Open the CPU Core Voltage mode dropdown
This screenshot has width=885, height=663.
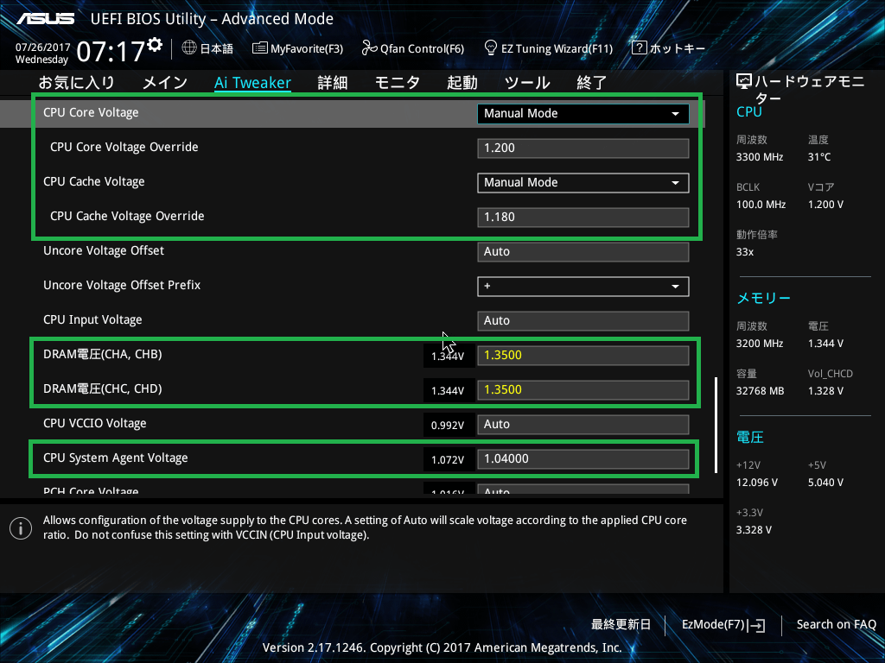pyautogui.click(x=583, y=113)
